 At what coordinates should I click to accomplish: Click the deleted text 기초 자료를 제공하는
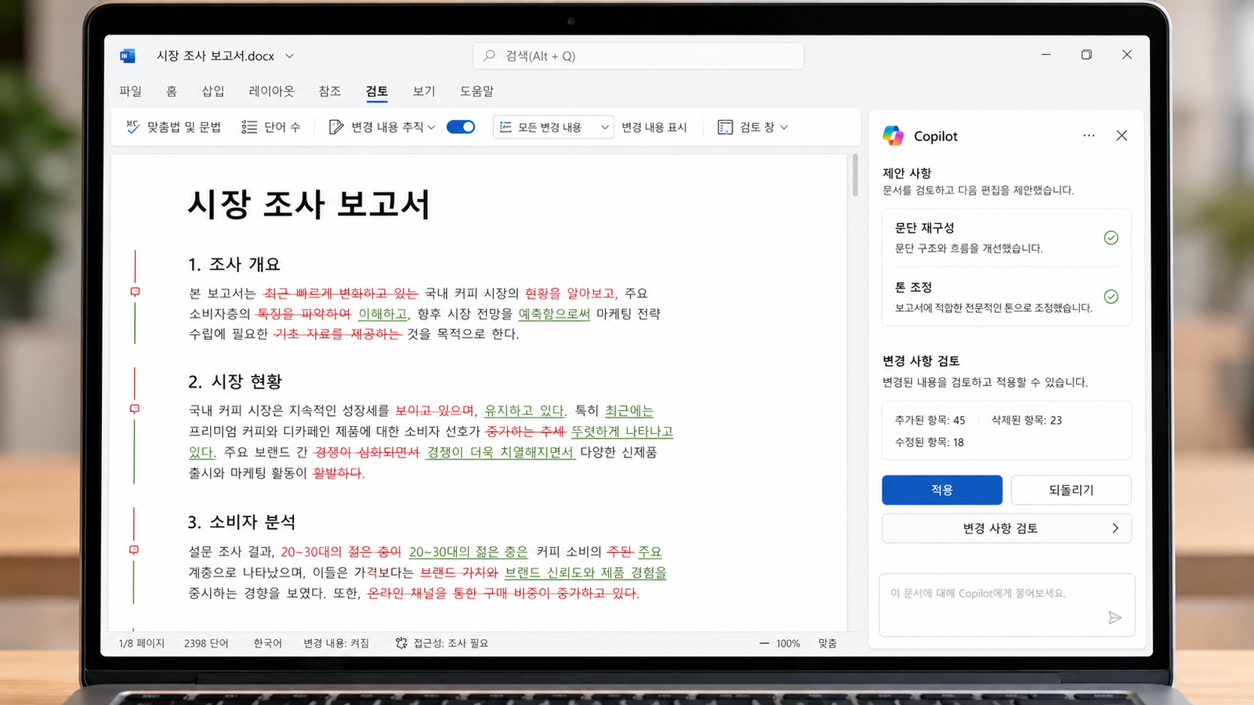tap(337, 334)
